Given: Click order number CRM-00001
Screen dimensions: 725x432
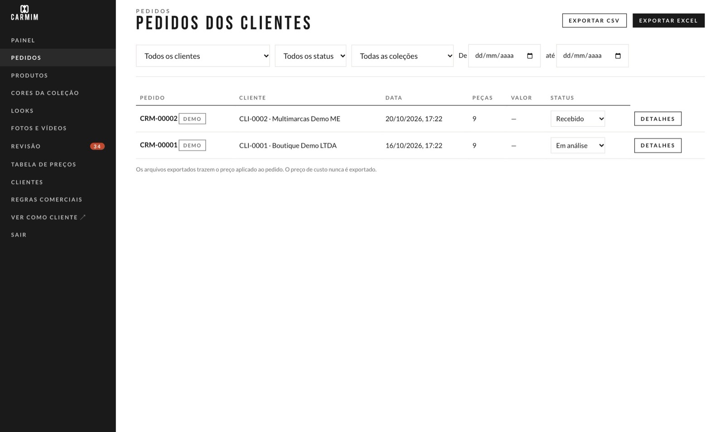Looking at the screenshot, I should point(159,145).
